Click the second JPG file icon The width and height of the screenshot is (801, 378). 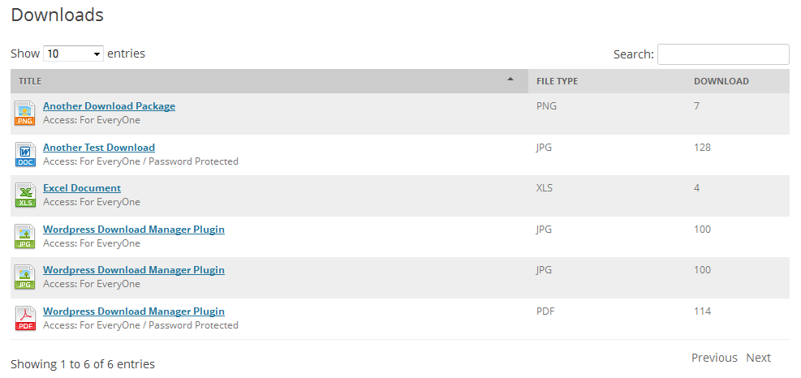(x=25, y=277)
